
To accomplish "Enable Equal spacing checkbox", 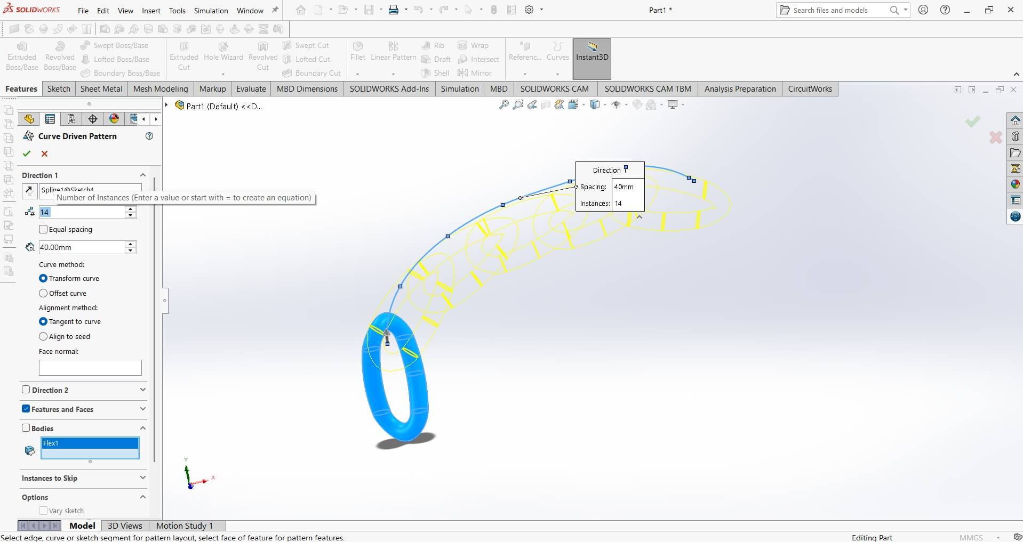I will coord(43,229).
